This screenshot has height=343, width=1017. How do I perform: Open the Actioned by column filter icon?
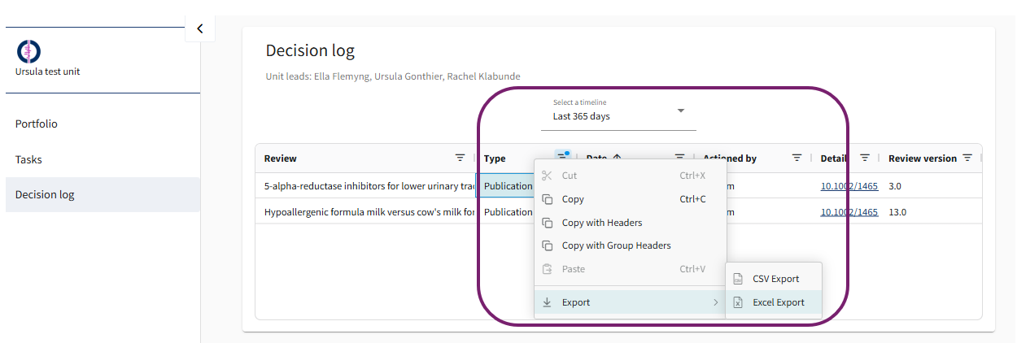(797, 158)
